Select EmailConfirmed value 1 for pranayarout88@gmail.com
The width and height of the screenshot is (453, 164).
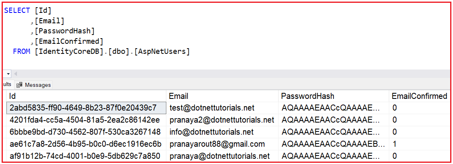[420, 144]
